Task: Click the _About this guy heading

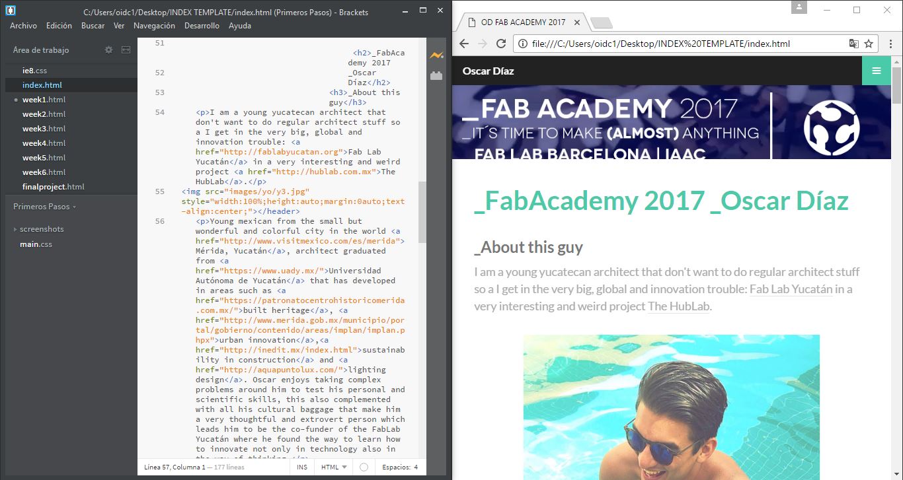Action: [x=529, y=248]
